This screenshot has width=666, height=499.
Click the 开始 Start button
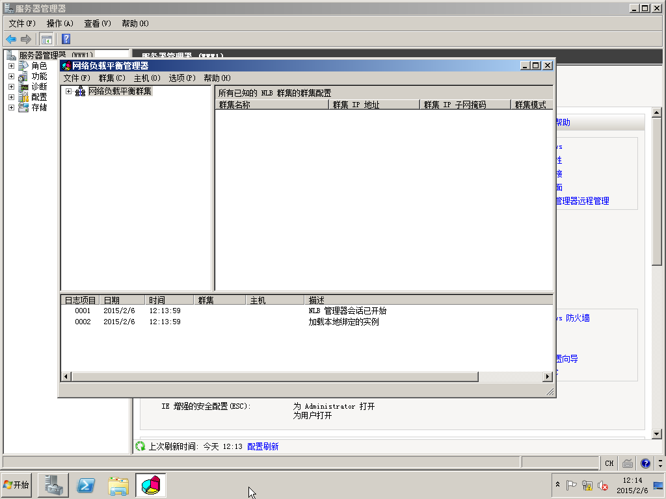16,485
